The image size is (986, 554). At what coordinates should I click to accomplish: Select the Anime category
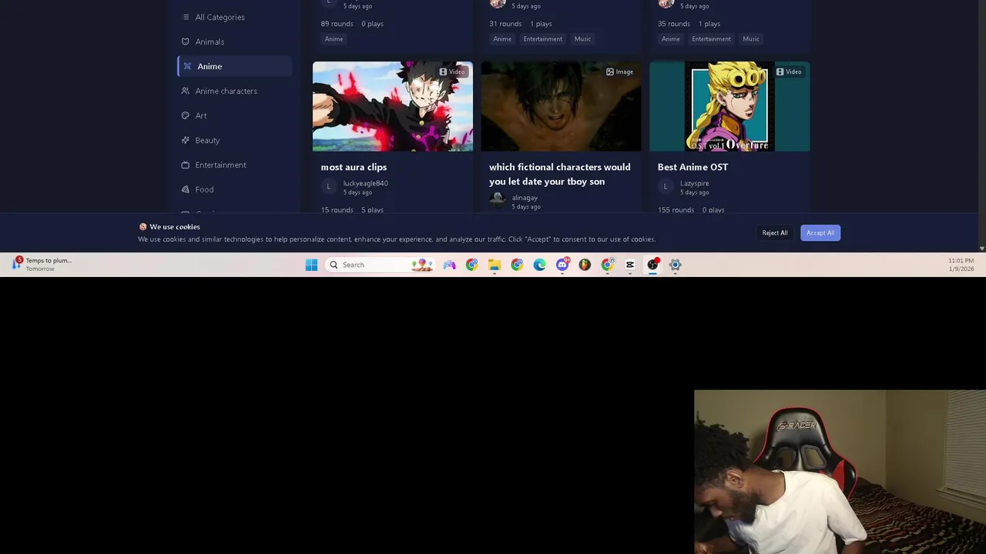pos(234,66)
